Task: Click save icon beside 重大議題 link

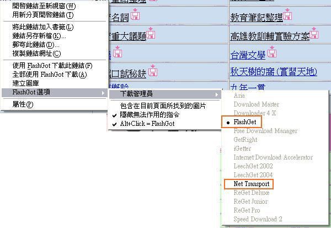Action: [x=151, y=33]
